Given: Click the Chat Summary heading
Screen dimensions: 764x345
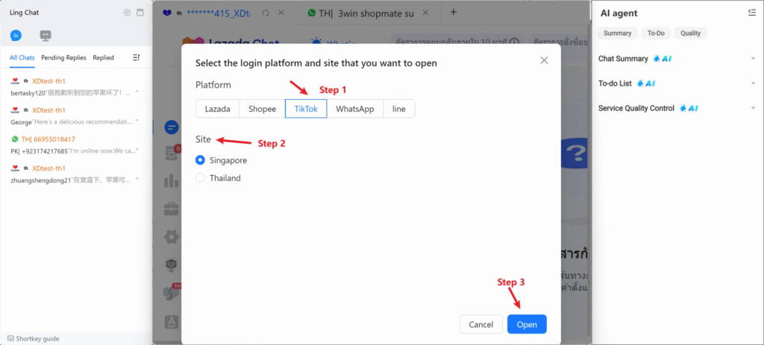Looking at the screenshot, I should click(x=623, y=59).
